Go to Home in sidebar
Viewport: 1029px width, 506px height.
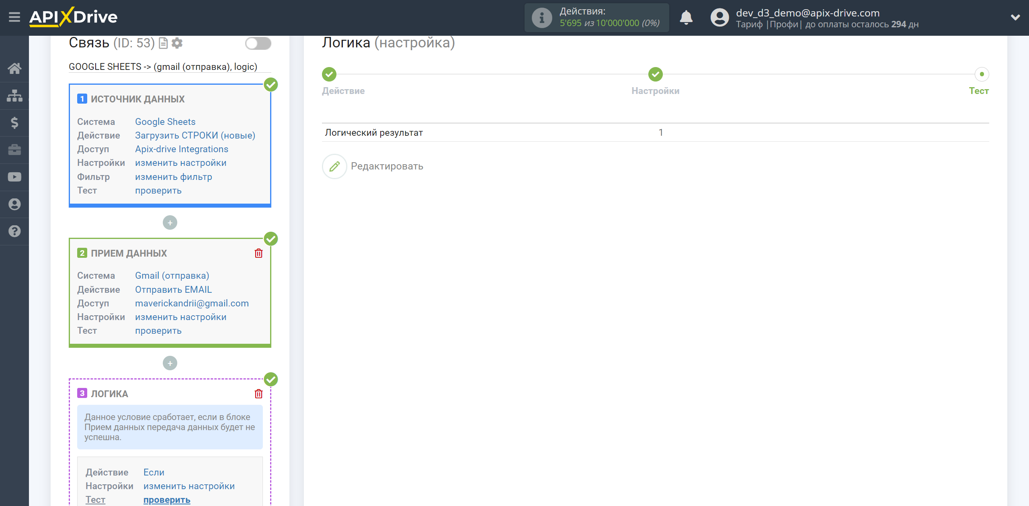14,68
